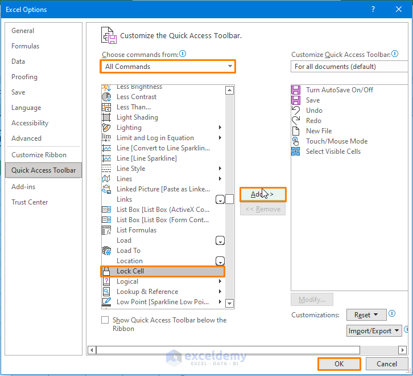Screen dimensions: 413x376
Task: Expand the Lighting submenu arrow
Action: click(220, 128)
